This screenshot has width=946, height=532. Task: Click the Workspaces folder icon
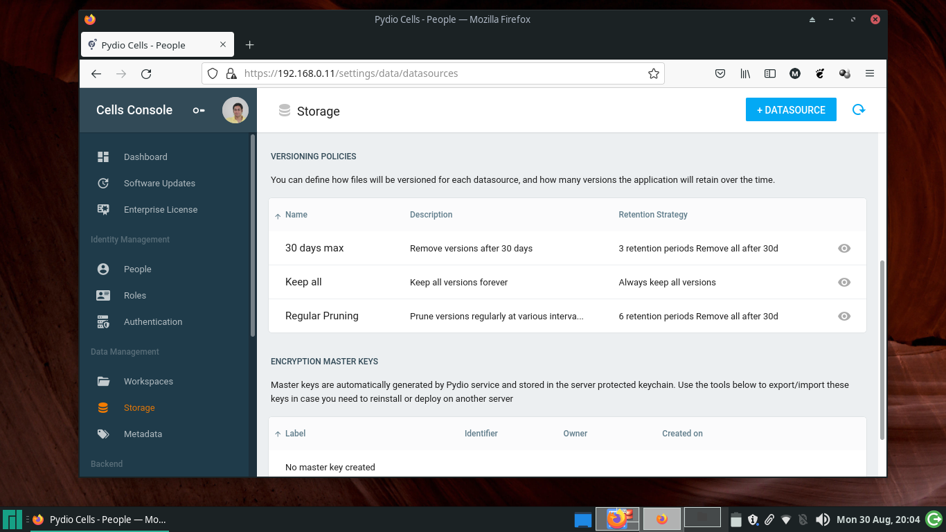(103, 381)
